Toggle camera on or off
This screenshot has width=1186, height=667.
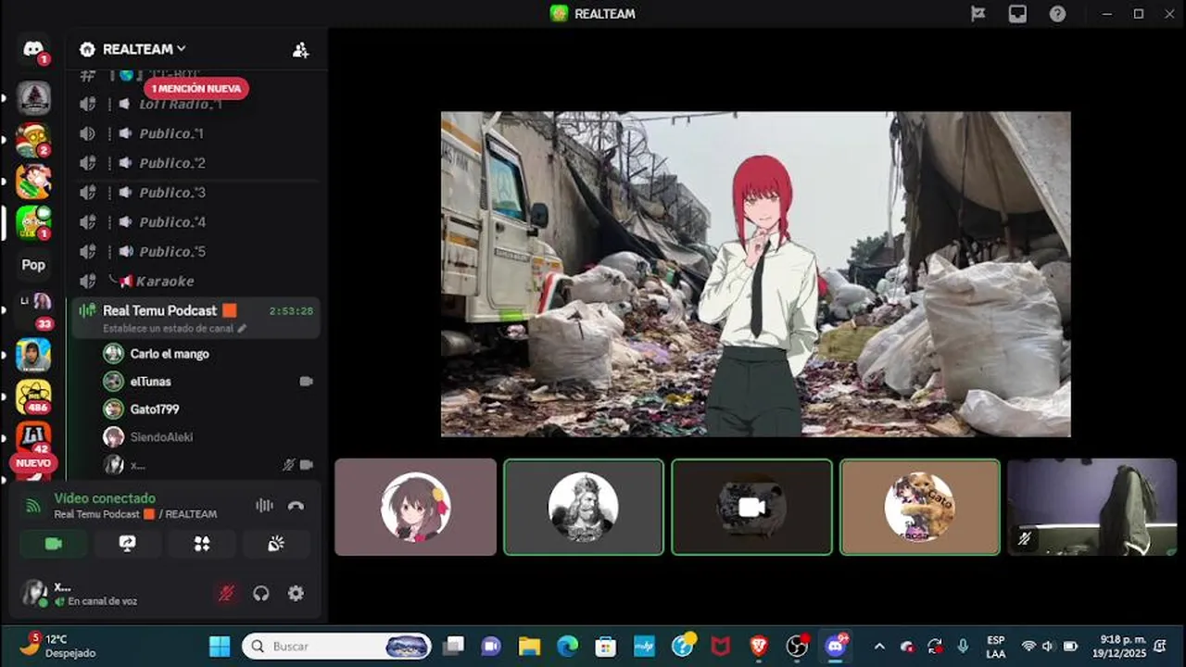54,544
